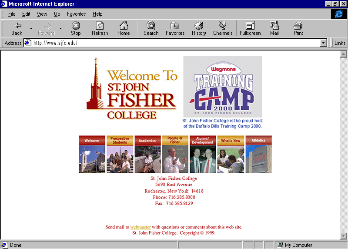Go to the Home page icon
Image resolution: width=348 pixels, height=249 pixels.
(124, 26)
